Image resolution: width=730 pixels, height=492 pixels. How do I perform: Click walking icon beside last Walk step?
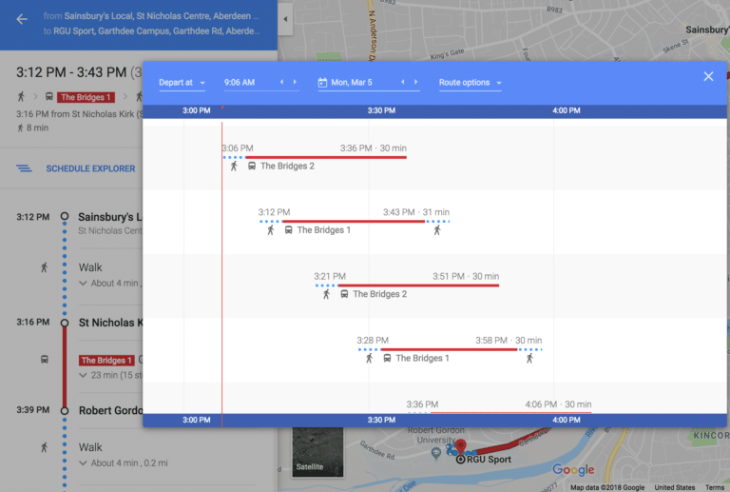45,447
